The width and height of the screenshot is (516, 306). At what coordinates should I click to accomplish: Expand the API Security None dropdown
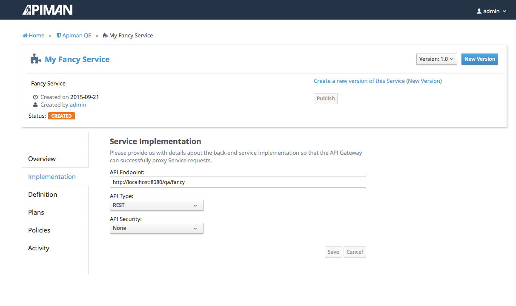click(157, 228)
